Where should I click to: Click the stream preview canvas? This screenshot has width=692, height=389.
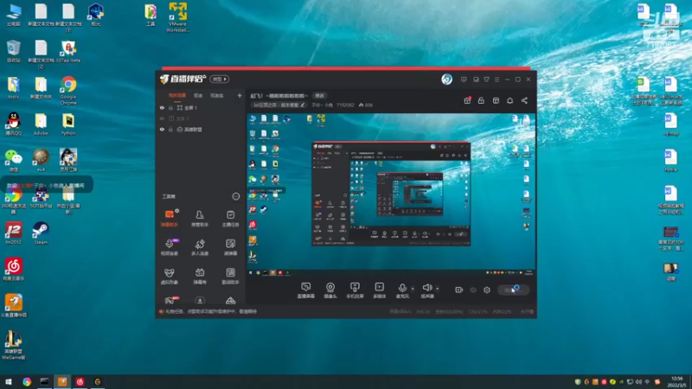coord(391,195)
